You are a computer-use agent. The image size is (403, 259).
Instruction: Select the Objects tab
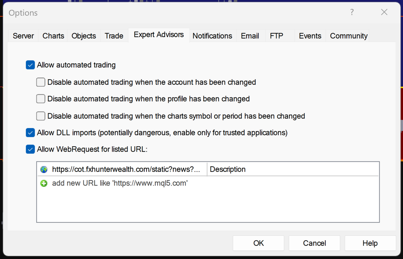coord(84,36)
